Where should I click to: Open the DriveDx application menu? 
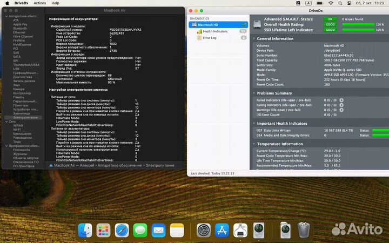pos(21,3)
